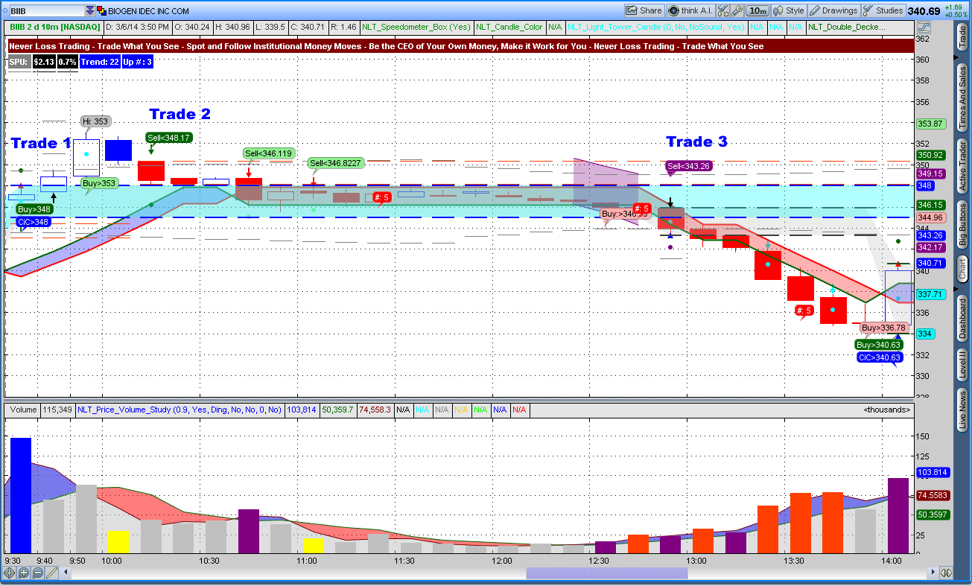Open the Style dropdown menu
The height and width of the screenshot is (586, 972).
[789, 10]
